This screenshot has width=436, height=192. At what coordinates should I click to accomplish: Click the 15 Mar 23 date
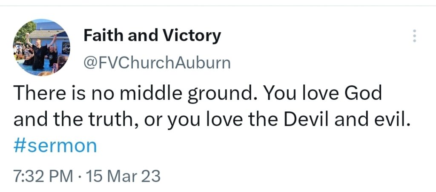pos(123,176)
